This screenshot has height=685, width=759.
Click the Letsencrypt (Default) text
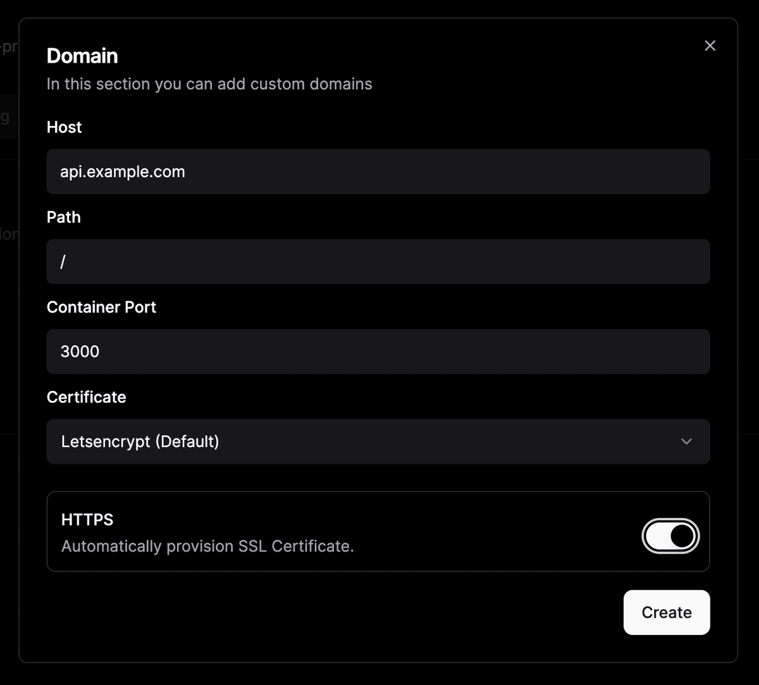coord(140,441)
